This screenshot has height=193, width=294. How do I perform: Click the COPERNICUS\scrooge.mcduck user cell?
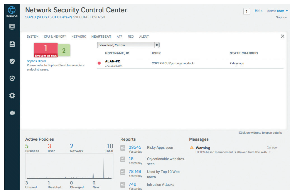(x=173, y=63)
